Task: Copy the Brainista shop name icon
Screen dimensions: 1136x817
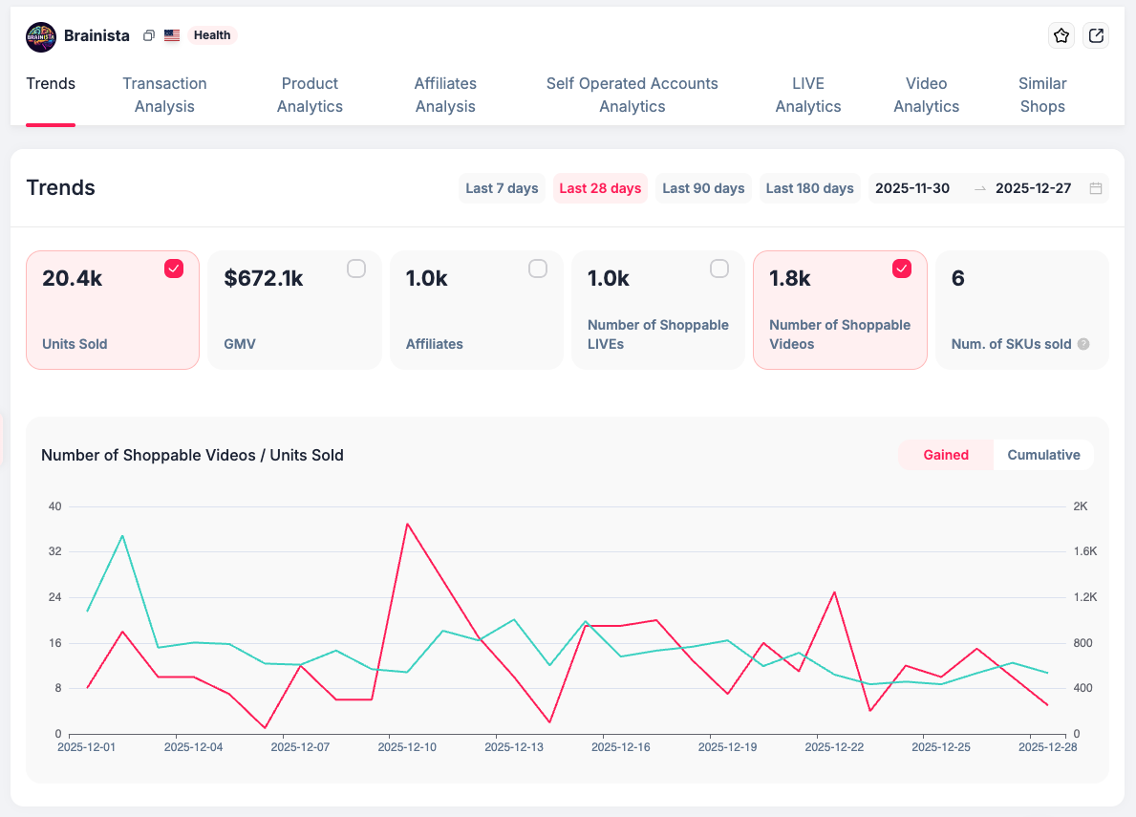Action: pos(148,36)
